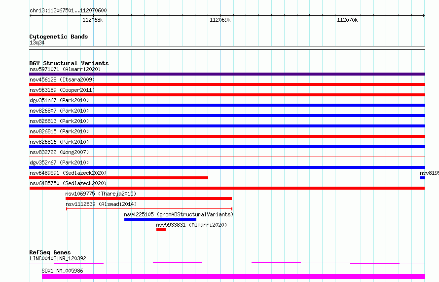Screen dimensions: 439x282
Task: Click the LINC00403 NR_120392 gene line
Action: 227,263
